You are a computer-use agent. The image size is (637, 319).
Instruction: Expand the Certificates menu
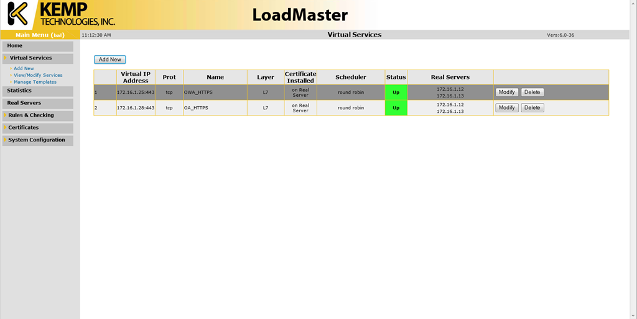(37, 128)
